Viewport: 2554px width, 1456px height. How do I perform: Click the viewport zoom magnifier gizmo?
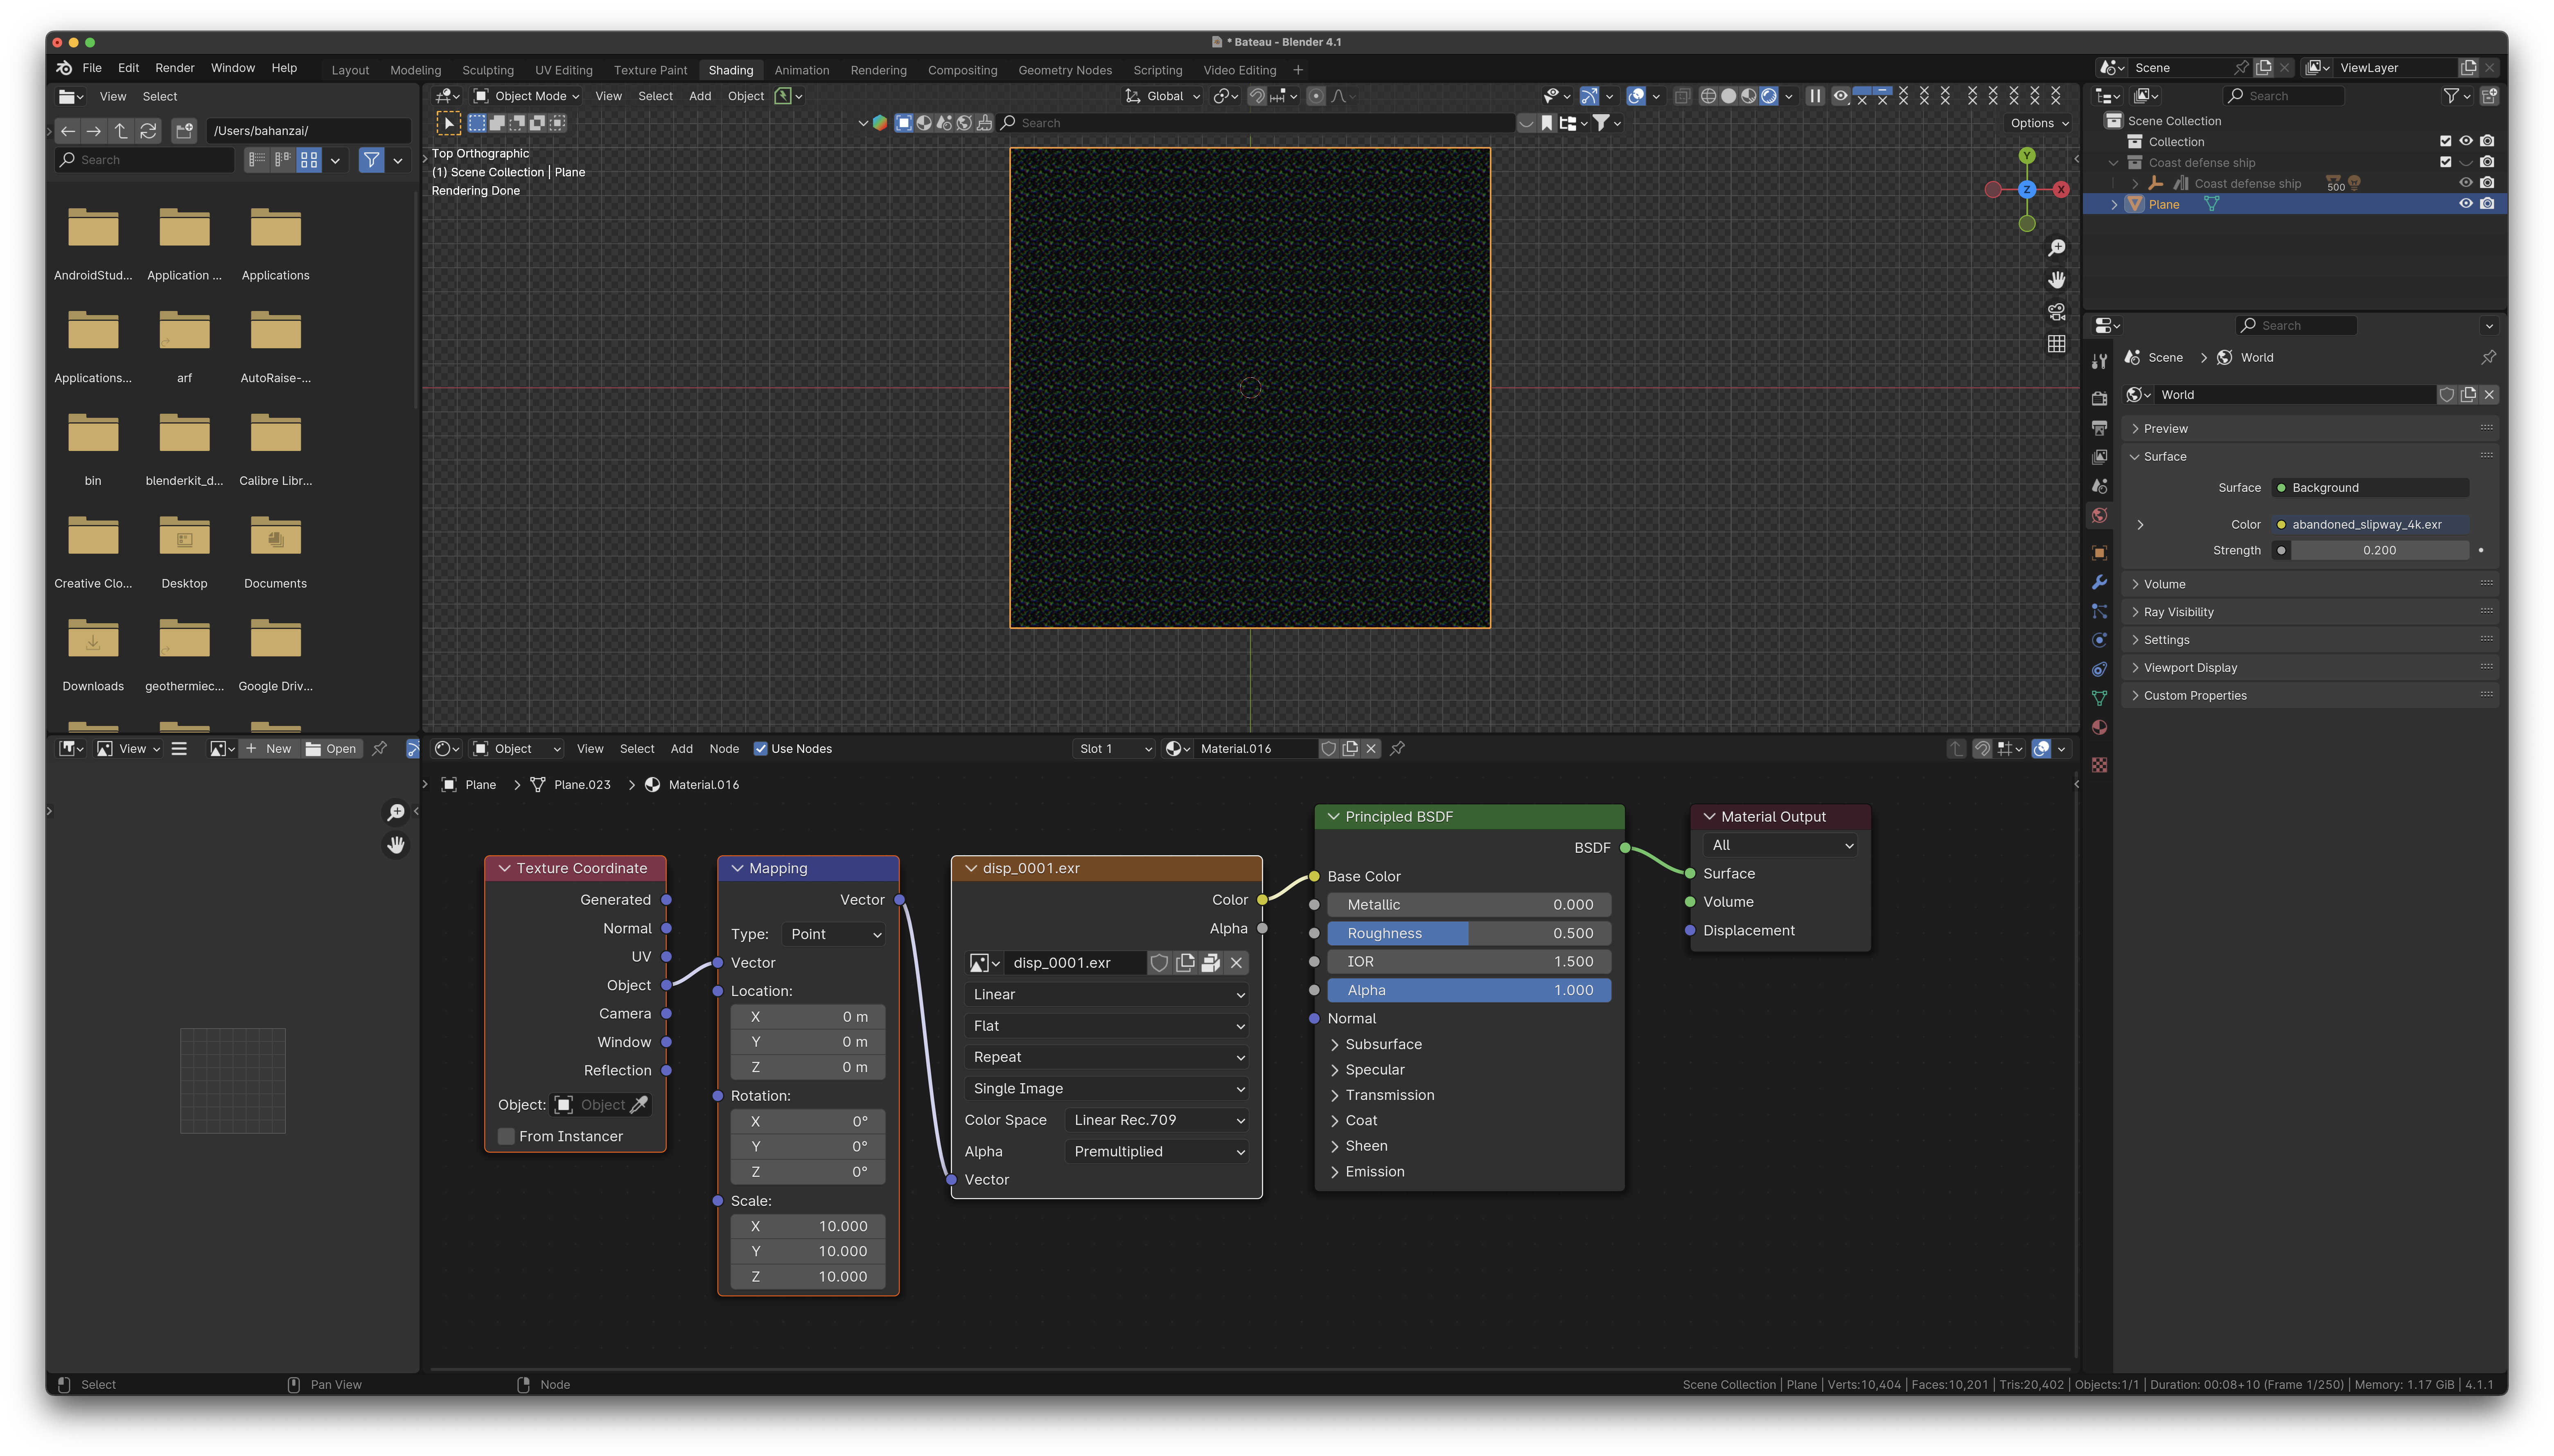tap(2056, 248)
